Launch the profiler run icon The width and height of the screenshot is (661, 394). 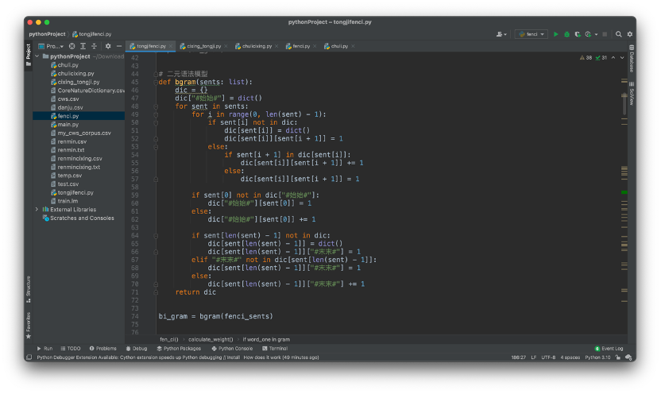point(588,34)
